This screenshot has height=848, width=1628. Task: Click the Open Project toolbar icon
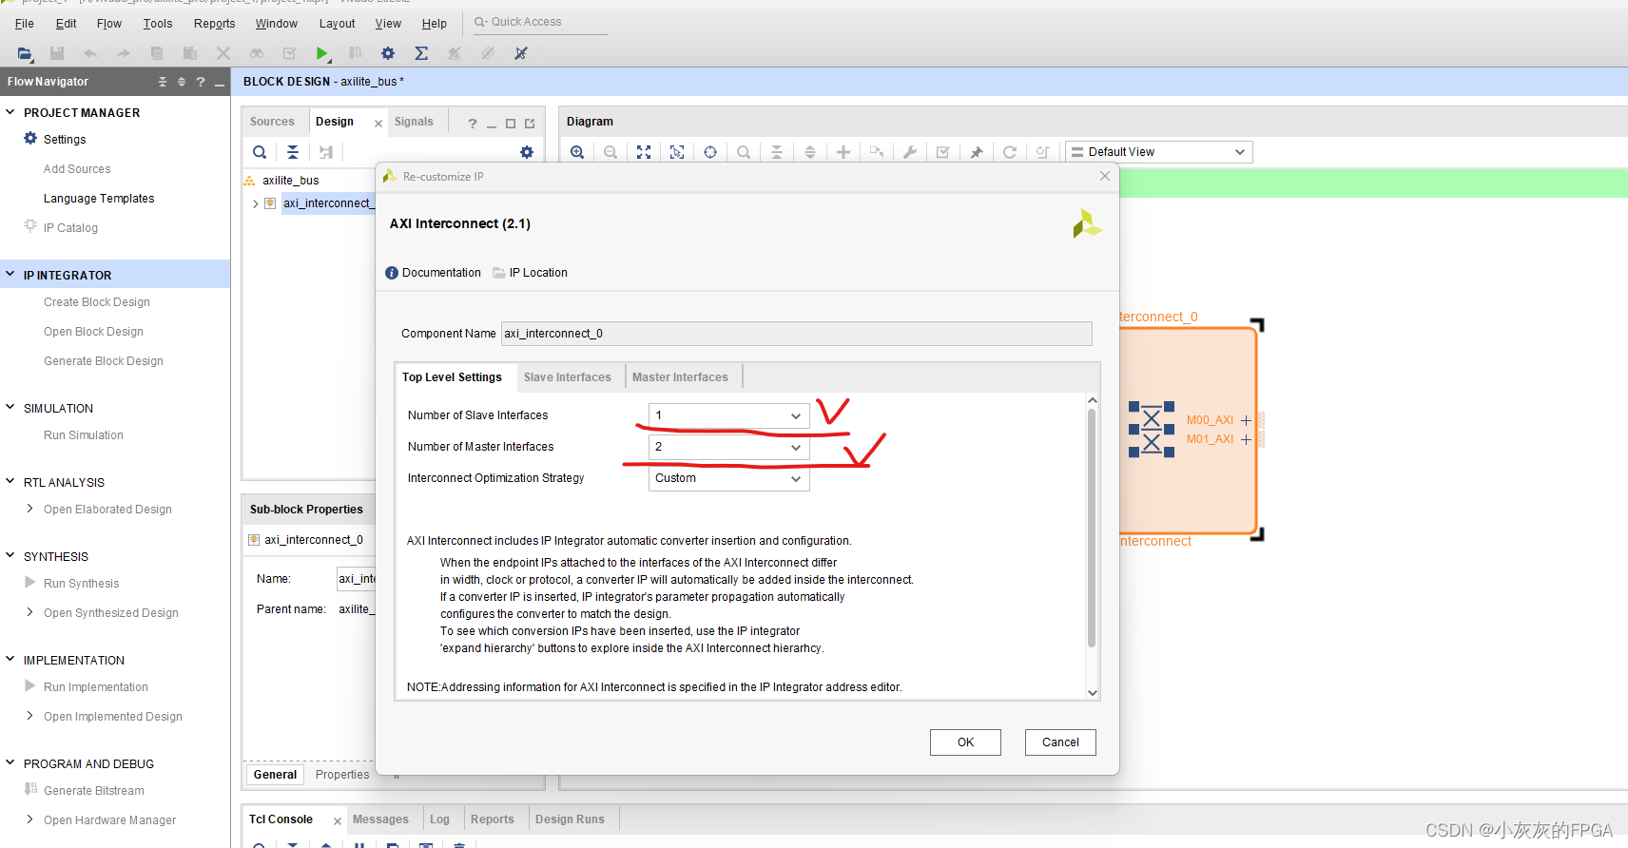coord(25,53)
